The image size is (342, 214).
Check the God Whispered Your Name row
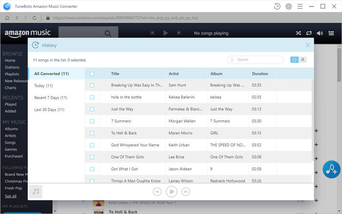(92, 145)
